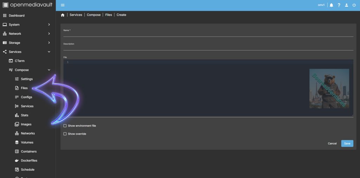360x178 pixels.
Task: Click the Name input field
Action: 208,34
